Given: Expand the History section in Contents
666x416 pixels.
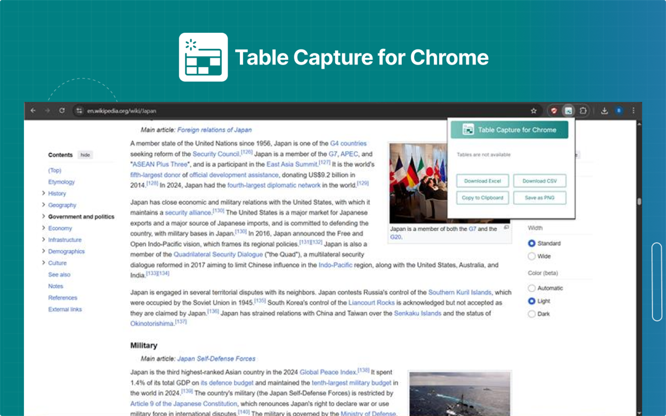Looking at the screenshot, I should click(43, 193).
